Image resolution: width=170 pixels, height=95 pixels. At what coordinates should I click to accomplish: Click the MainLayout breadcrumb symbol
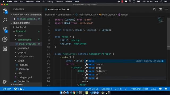107,15
